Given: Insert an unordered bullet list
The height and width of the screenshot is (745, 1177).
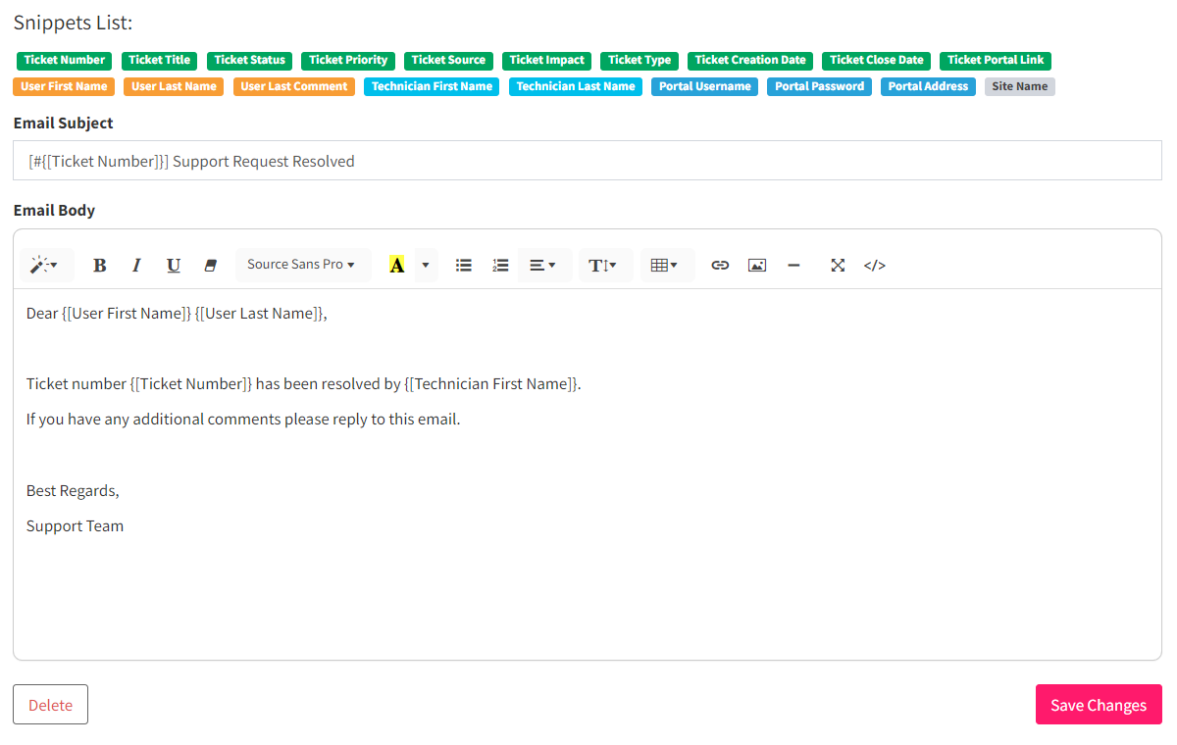Looking at the screenshot, I should tap(464, 265).
